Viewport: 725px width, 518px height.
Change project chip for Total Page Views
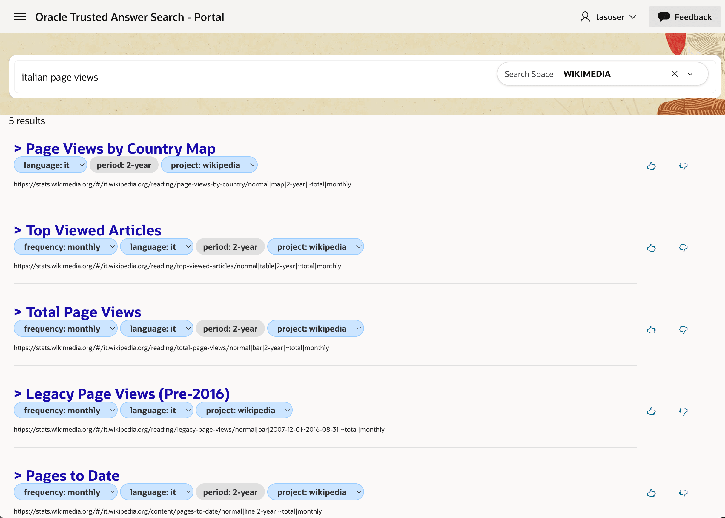(x=315, y=328)
